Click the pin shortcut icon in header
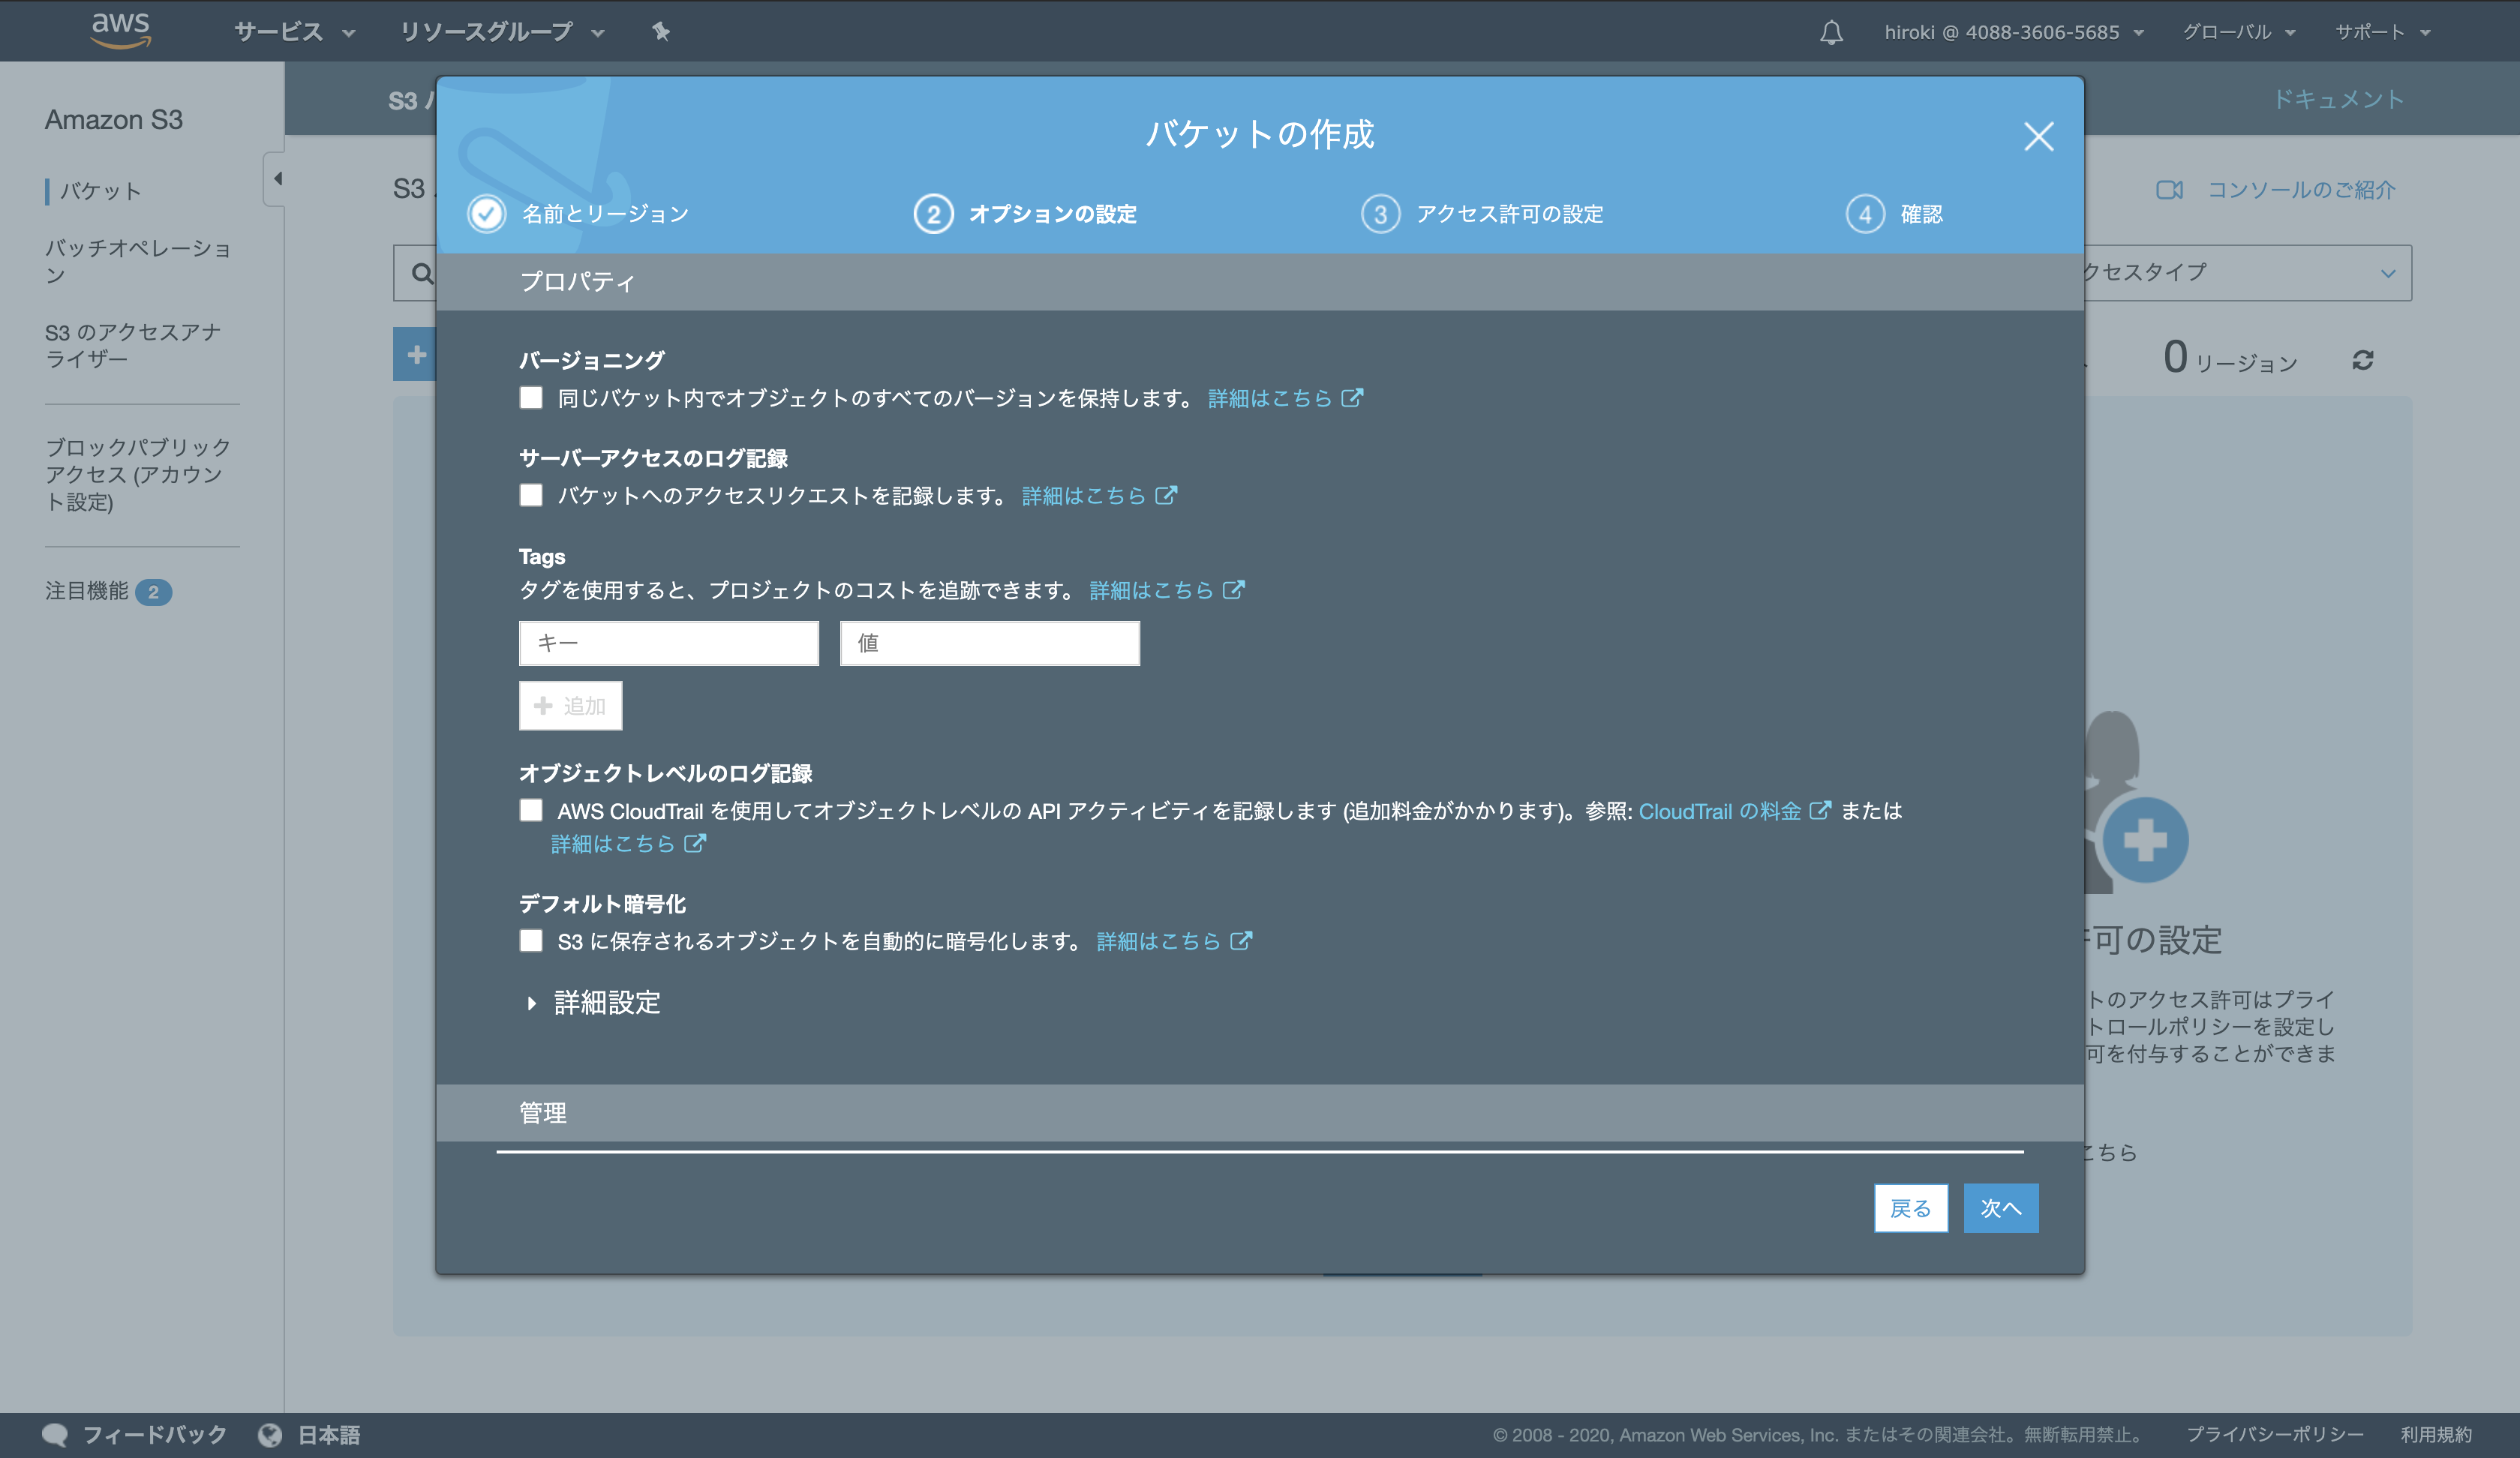Image resolution: width=2520 pixels, height=1458 pixels. point(660,32)
